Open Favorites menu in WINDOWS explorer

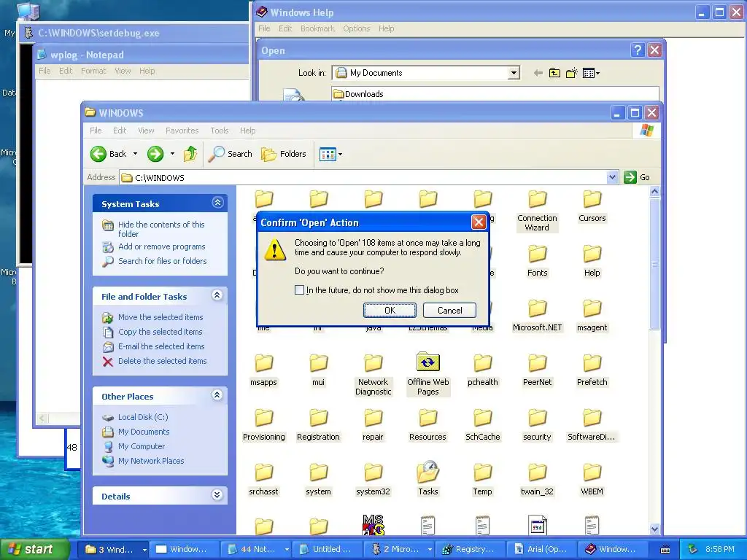pos(182,131)
